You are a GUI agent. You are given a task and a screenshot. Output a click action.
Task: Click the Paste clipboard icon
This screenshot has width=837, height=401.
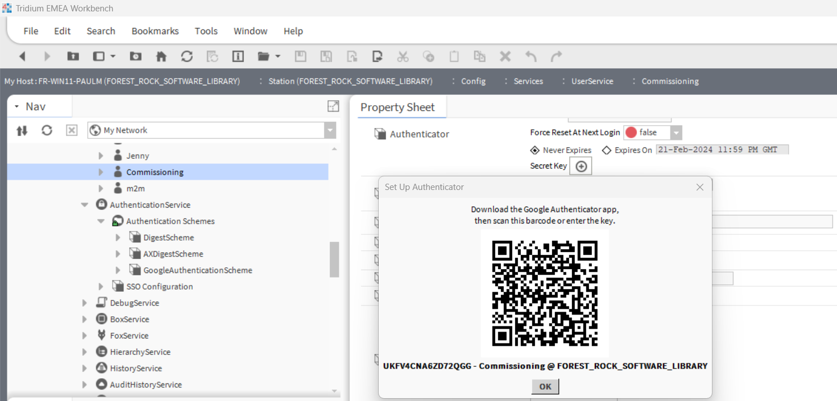point(454,56)
